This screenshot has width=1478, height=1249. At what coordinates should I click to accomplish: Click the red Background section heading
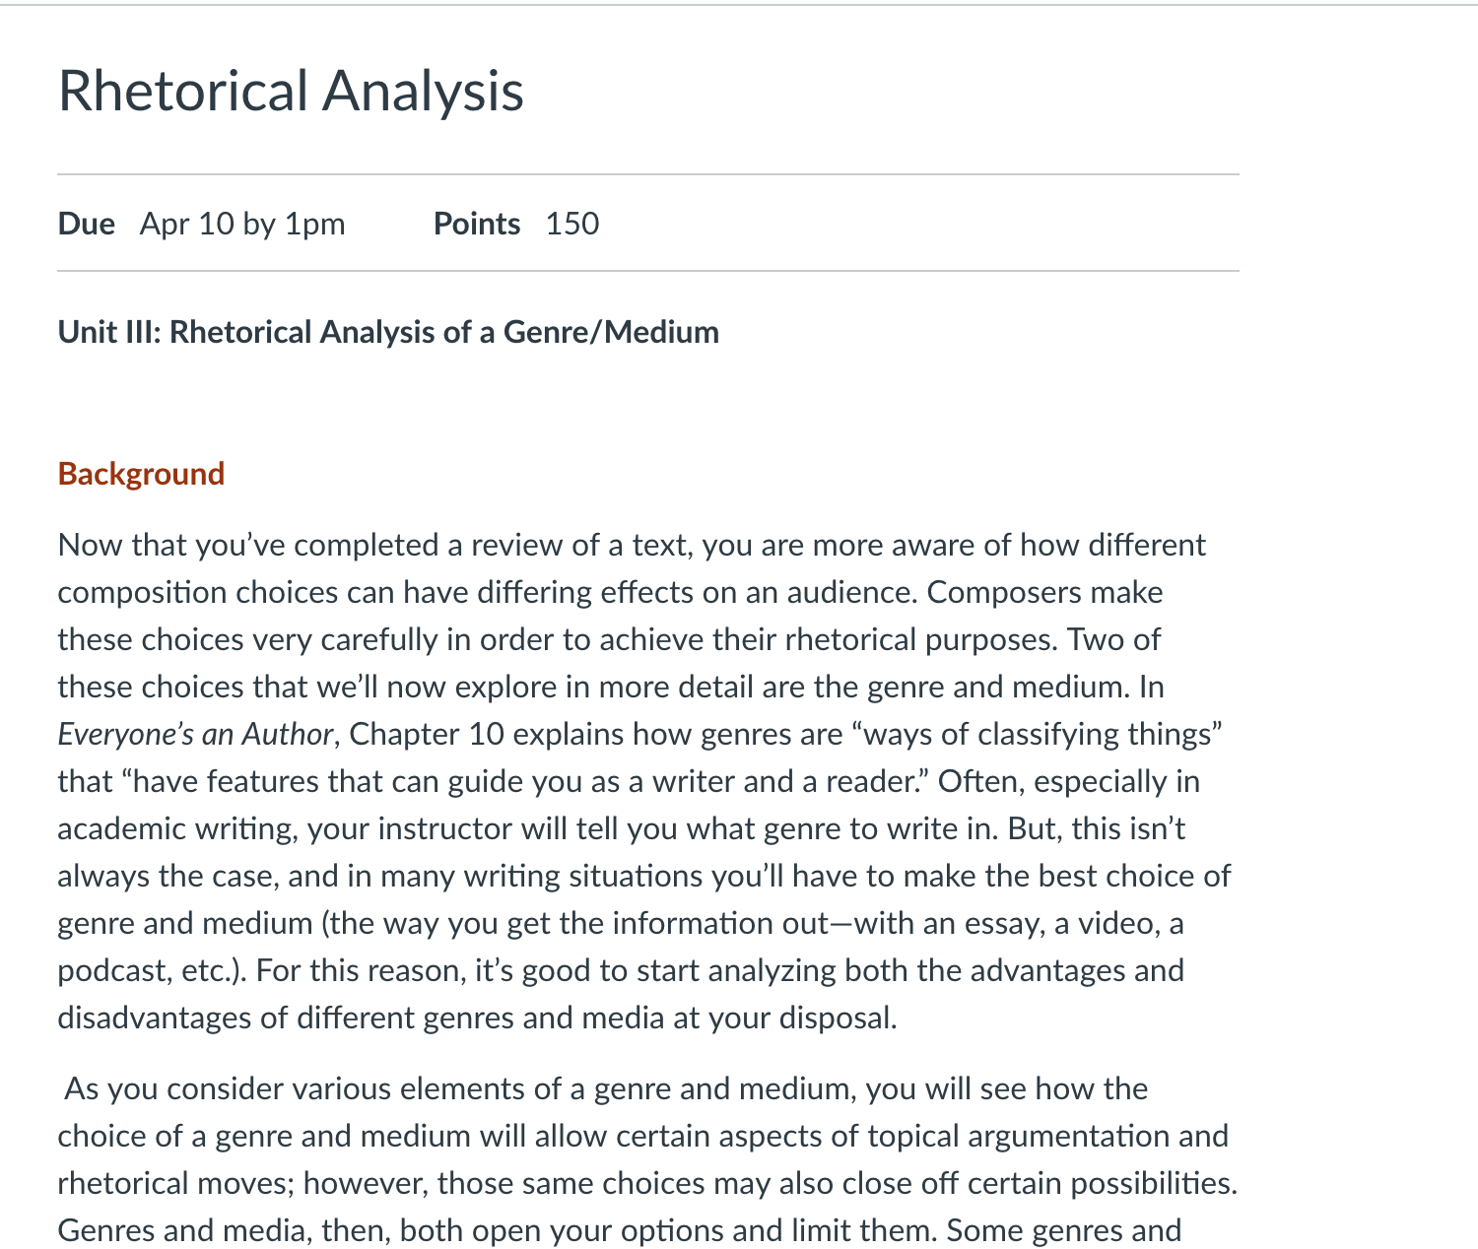pyautogui.click(x=141, y=474)
